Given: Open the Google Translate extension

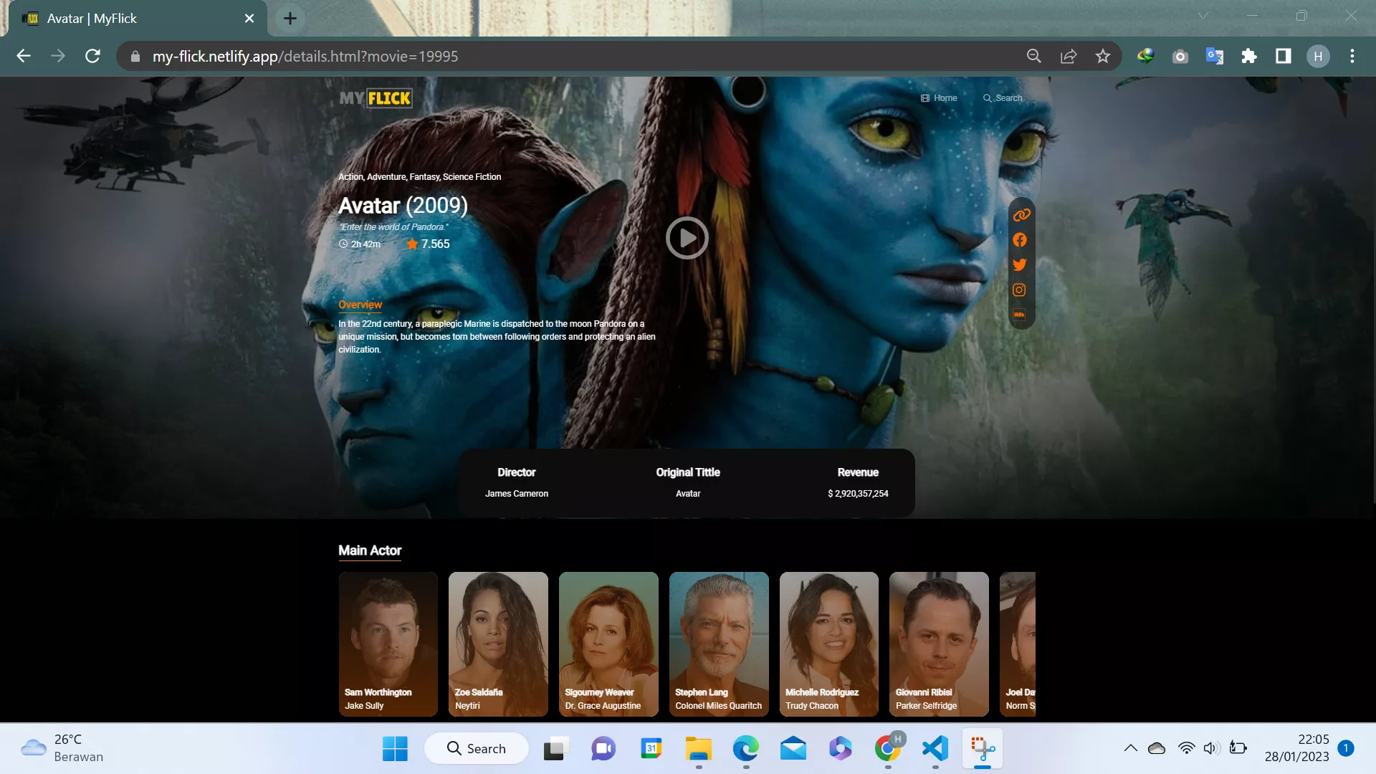Looking at the screenshot, I should pyautogui.click(x=1215, y=56).
